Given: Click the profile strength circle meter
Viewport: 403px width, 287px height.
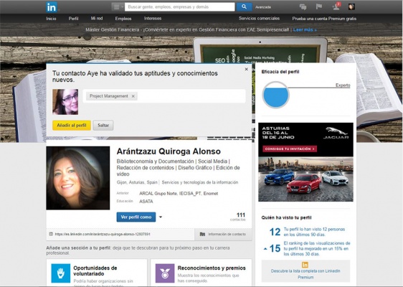Looking at the screenshot, I should pos(276,95).
